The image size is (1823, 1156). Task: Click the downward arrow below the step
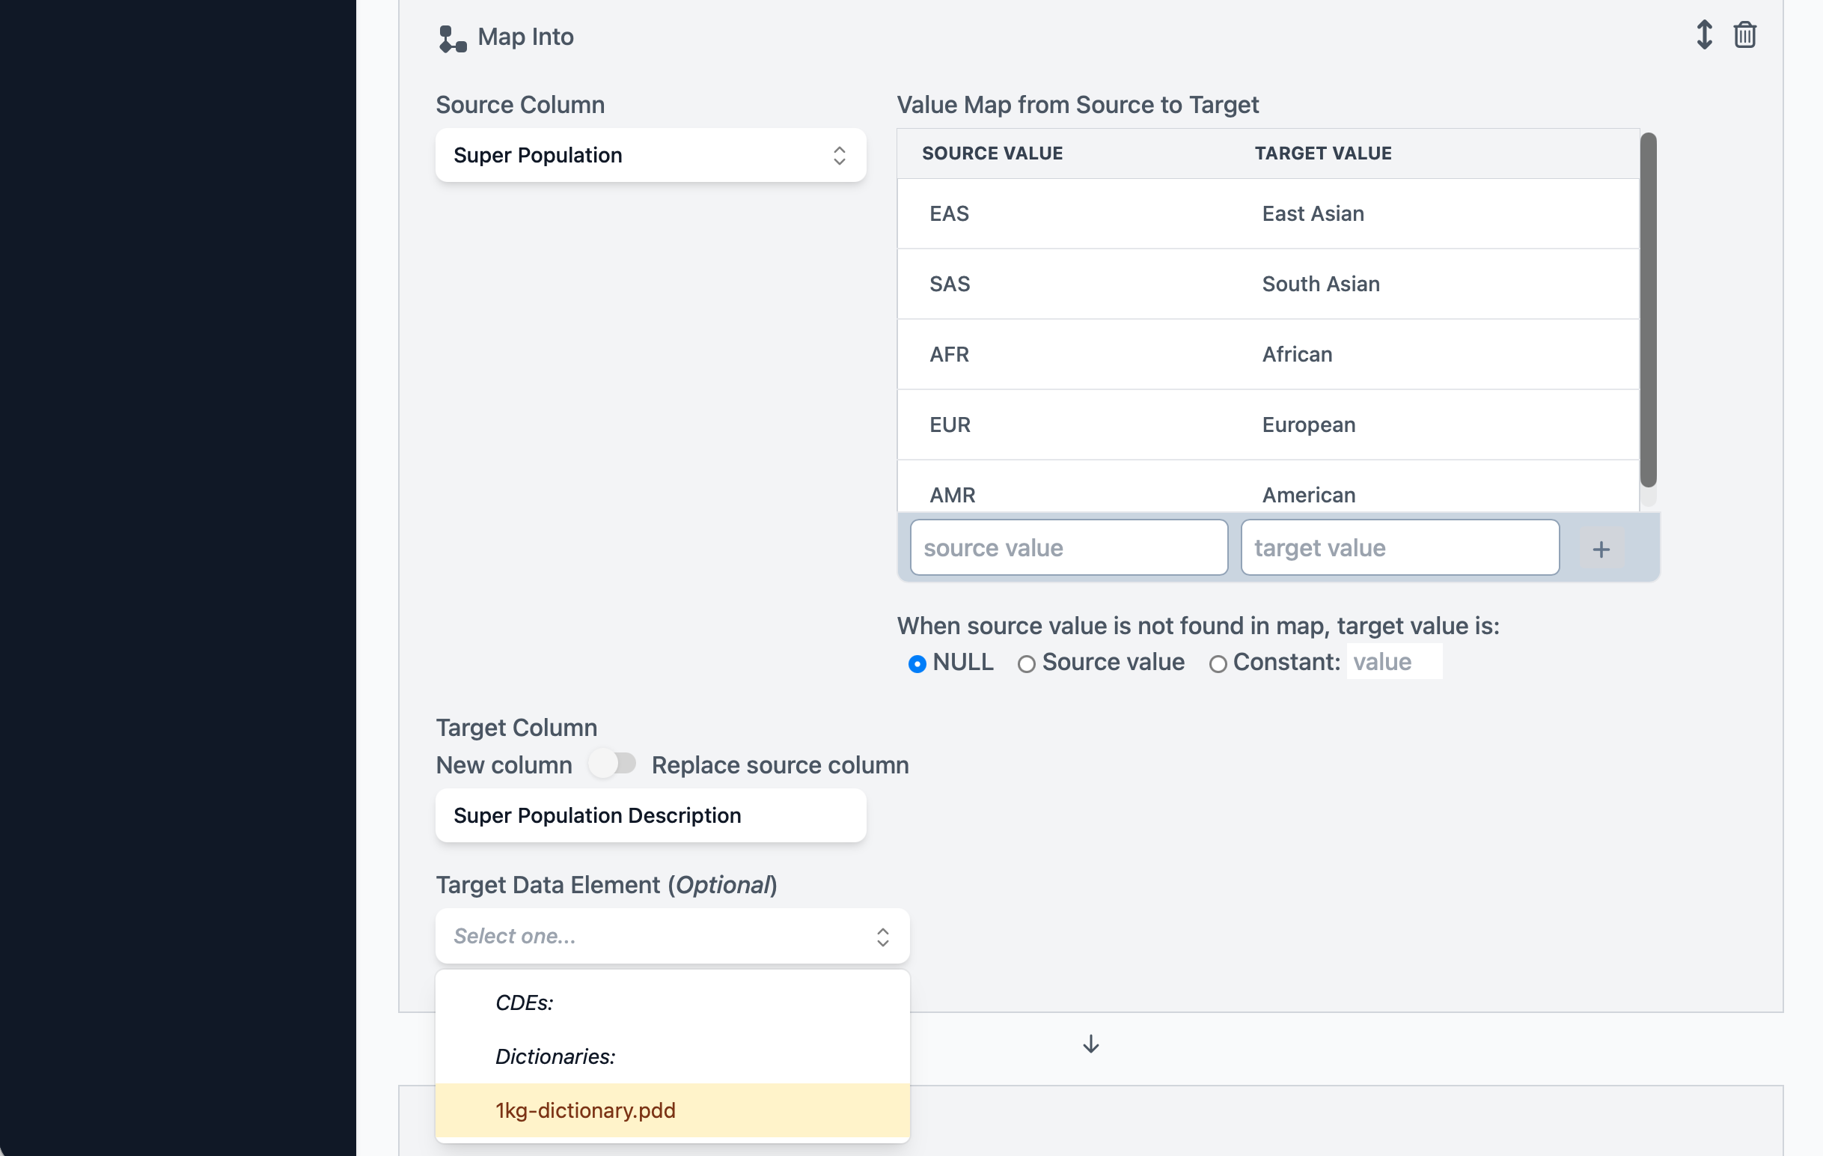coord(1090,1044)
